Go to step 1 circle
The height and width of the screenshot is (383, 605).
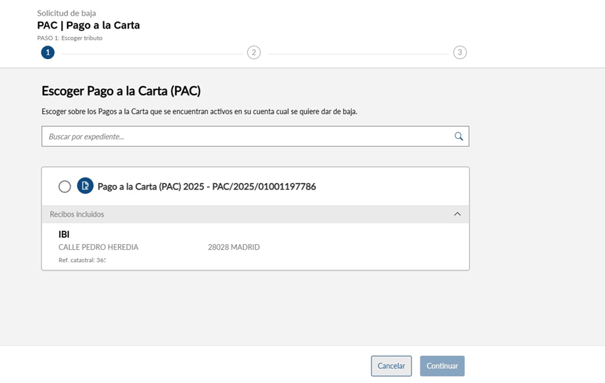48,52
